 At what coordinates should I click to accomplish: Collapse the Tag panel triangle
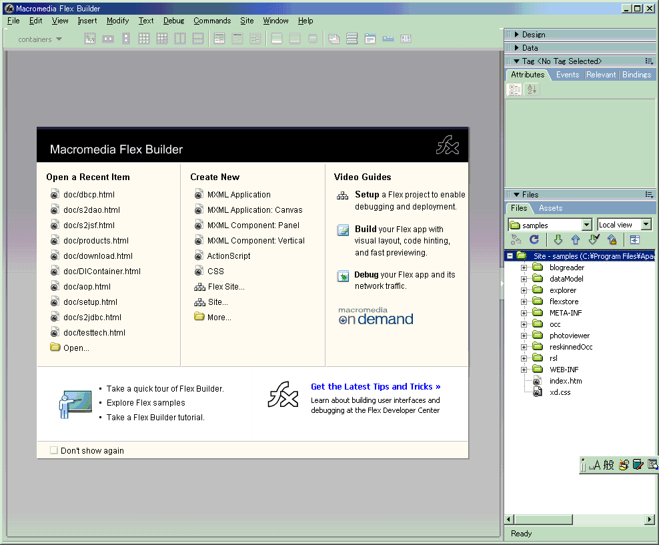point(516,61)
